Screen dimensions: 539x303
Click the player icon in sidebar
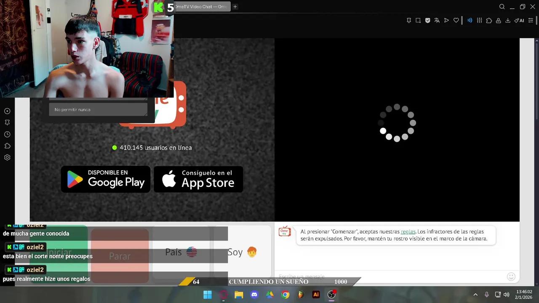pos(7,111)
